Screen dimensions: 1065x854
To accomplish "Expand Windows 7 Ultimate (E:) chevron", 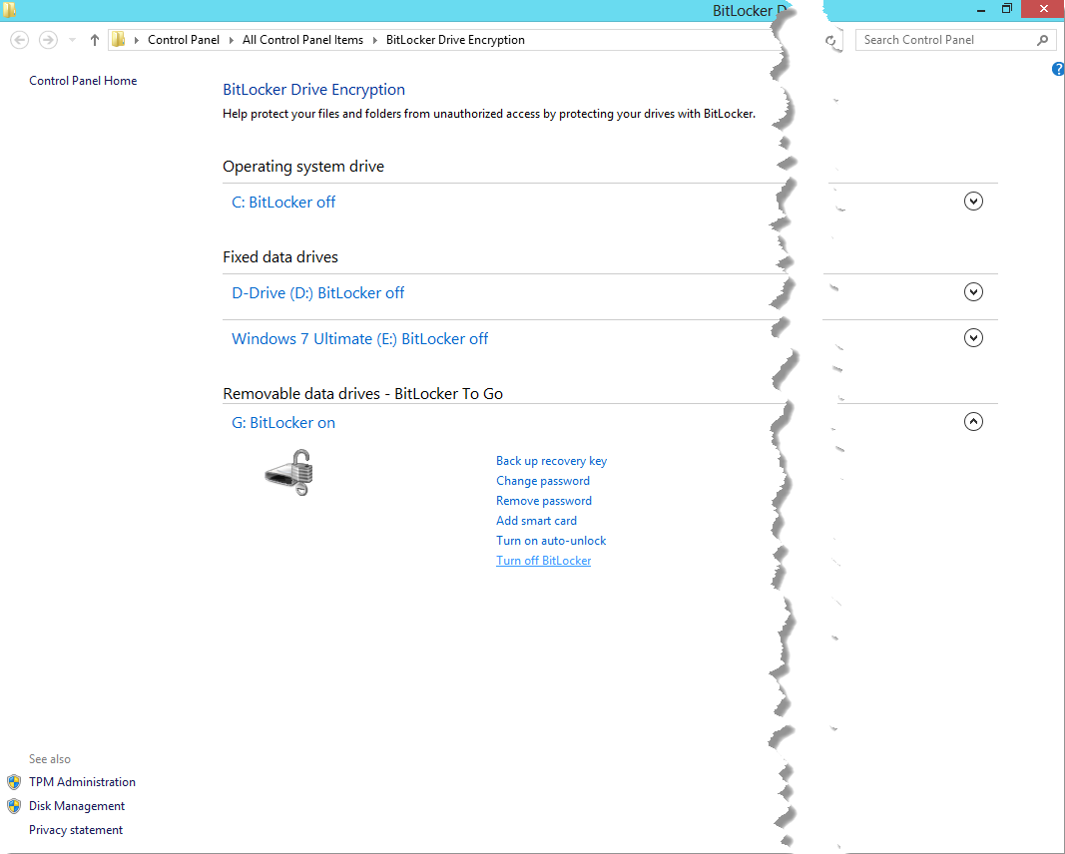I will coord(973,338).
